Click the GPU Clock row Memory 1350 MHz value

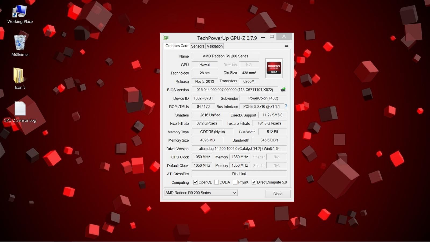[x=240, y=157]
